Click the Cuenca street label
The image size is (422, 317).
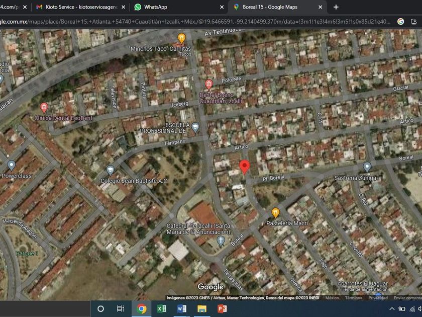[x=296, y=285]
